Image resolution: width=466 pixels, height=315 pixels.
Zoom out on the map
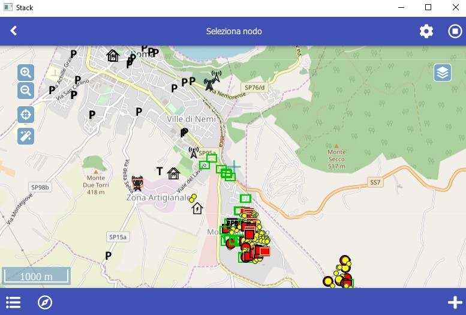point(26,91)
